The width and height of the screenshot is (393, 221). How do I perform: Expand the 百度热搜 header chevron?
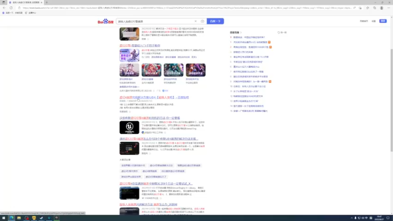pos(241,32)
